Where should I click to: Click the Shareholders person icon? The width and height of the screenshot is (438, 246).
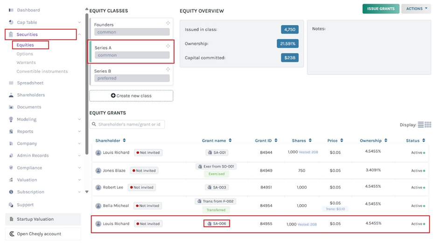(11, 95)
